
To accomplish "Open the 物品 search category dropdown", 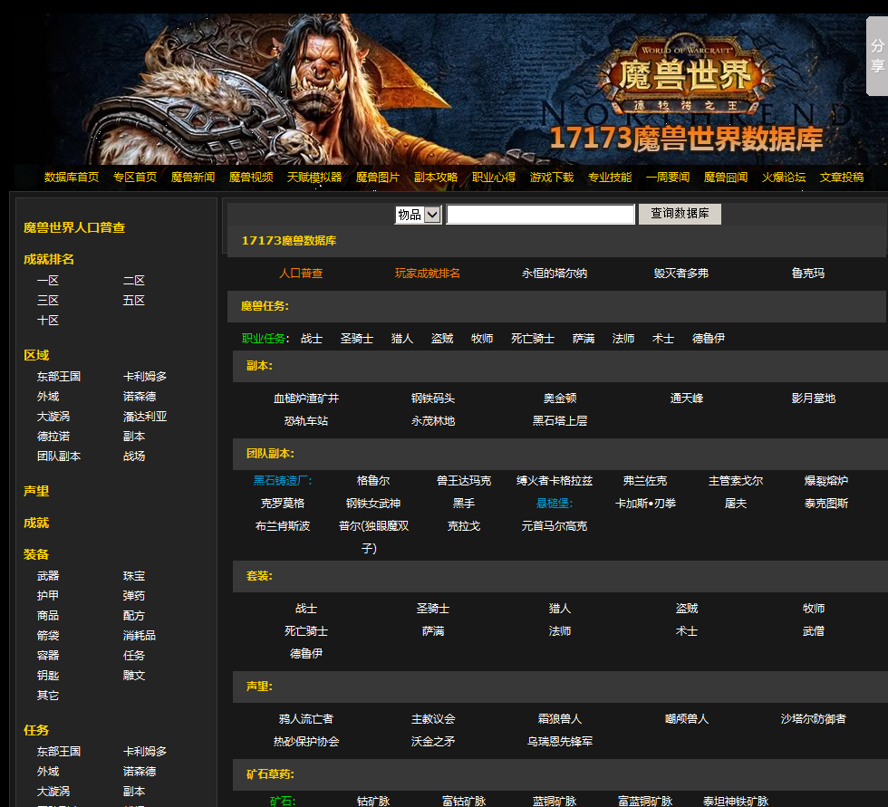I will tap(418, 215).
